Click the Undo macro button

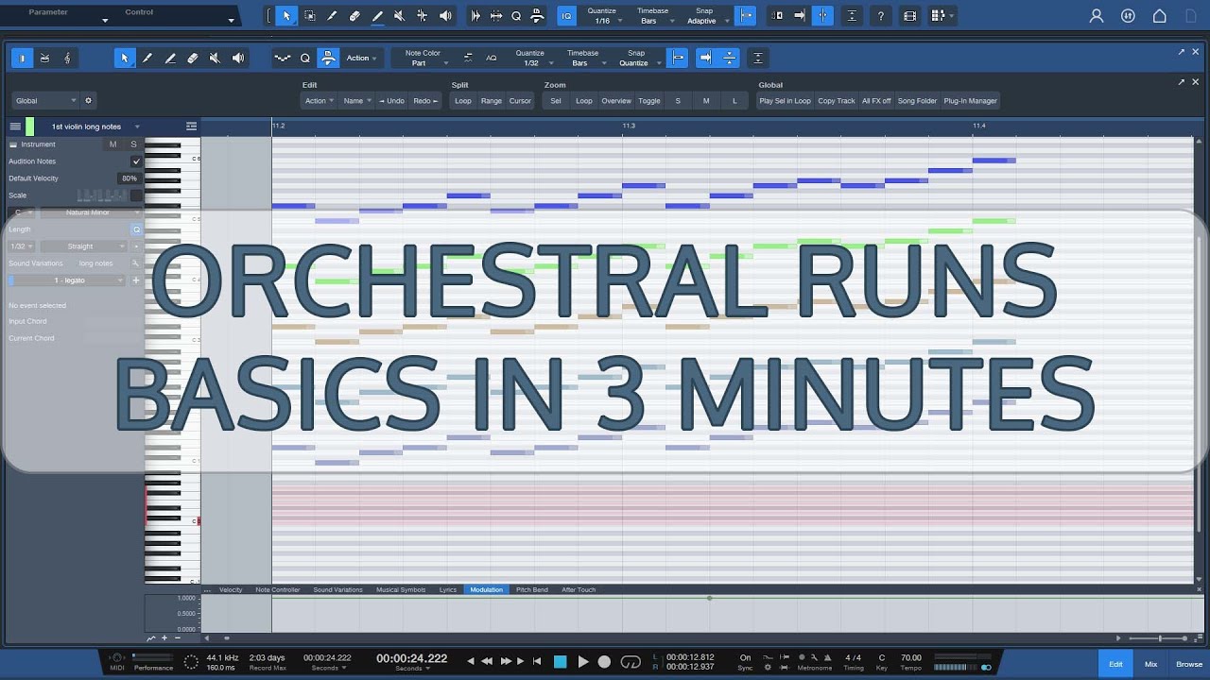(x=391, y=101)
